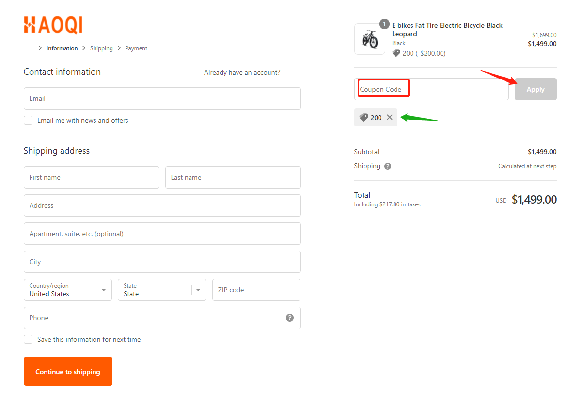The width and height of the screenshot is (569, 393).
Task: Click the phone field help icon
Action: tap(289, 318)
